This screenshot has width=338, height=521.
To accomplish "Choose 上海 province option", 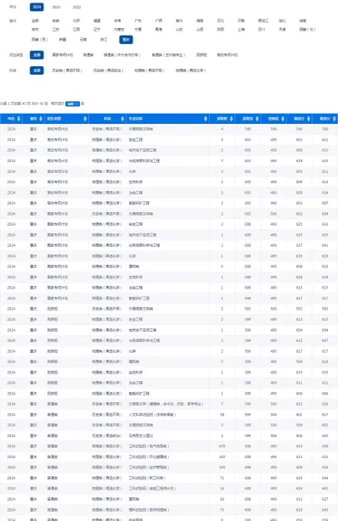I will tap(241, 30).
